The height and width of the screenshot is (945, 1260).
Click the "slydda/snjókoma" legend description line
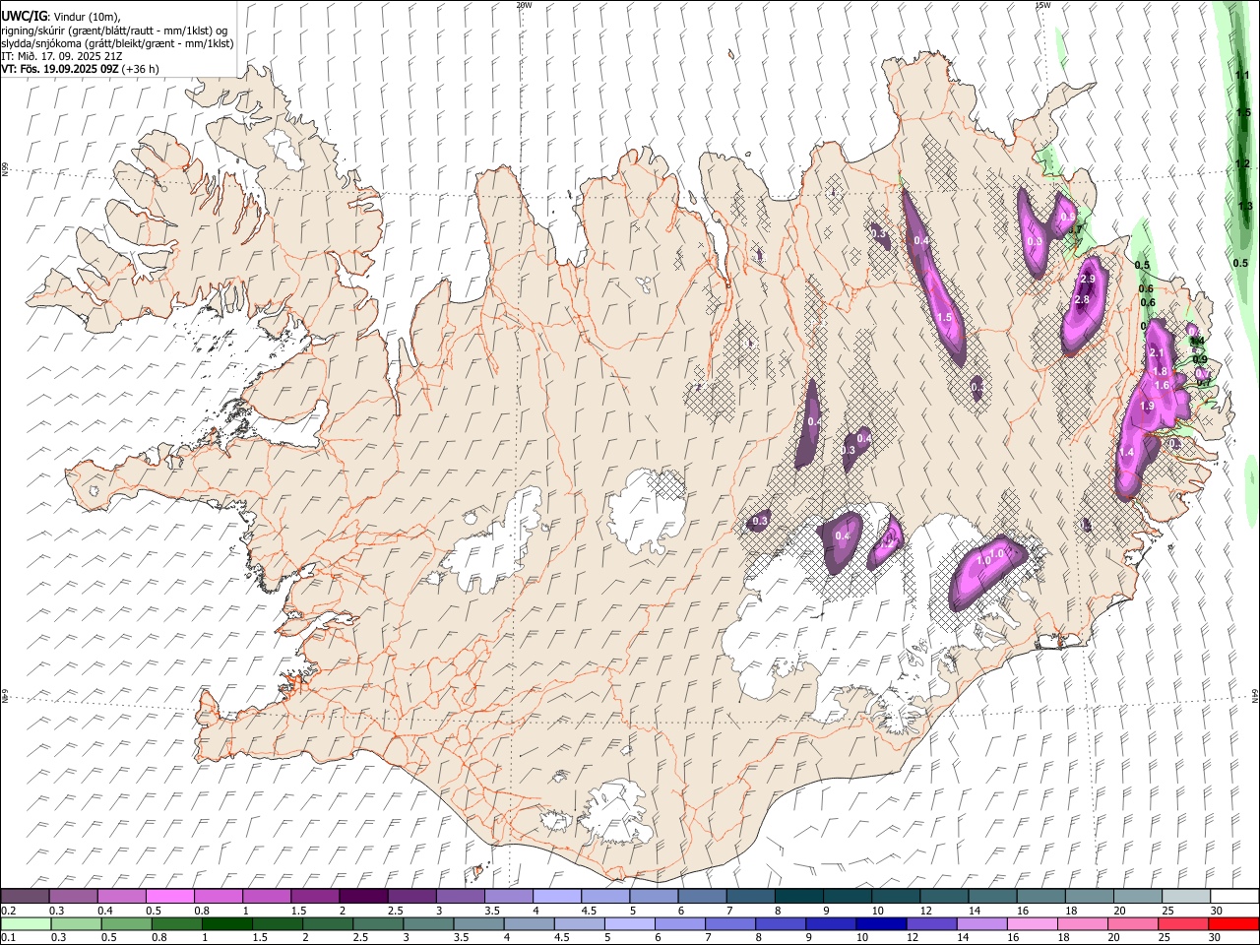click(x=117, y=43)
